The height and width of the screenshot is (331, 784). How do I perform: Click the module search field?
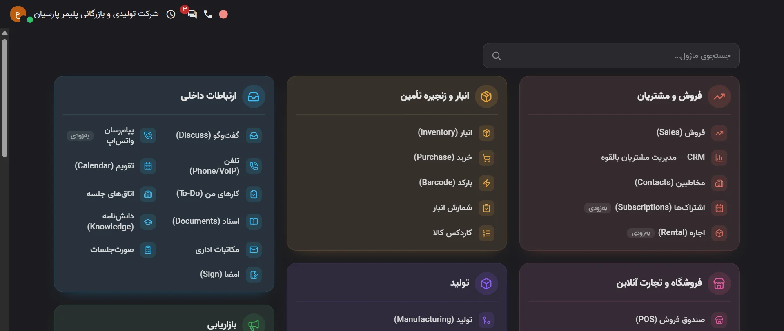click(611, 56)
